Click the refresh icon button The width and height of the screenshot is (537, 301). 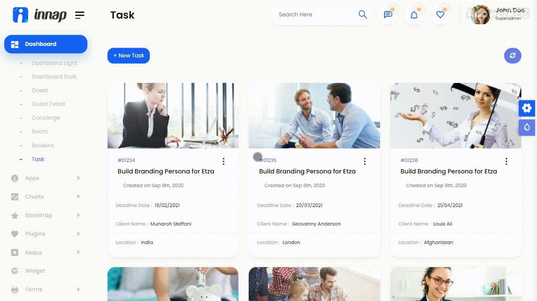tap(512, 56)
